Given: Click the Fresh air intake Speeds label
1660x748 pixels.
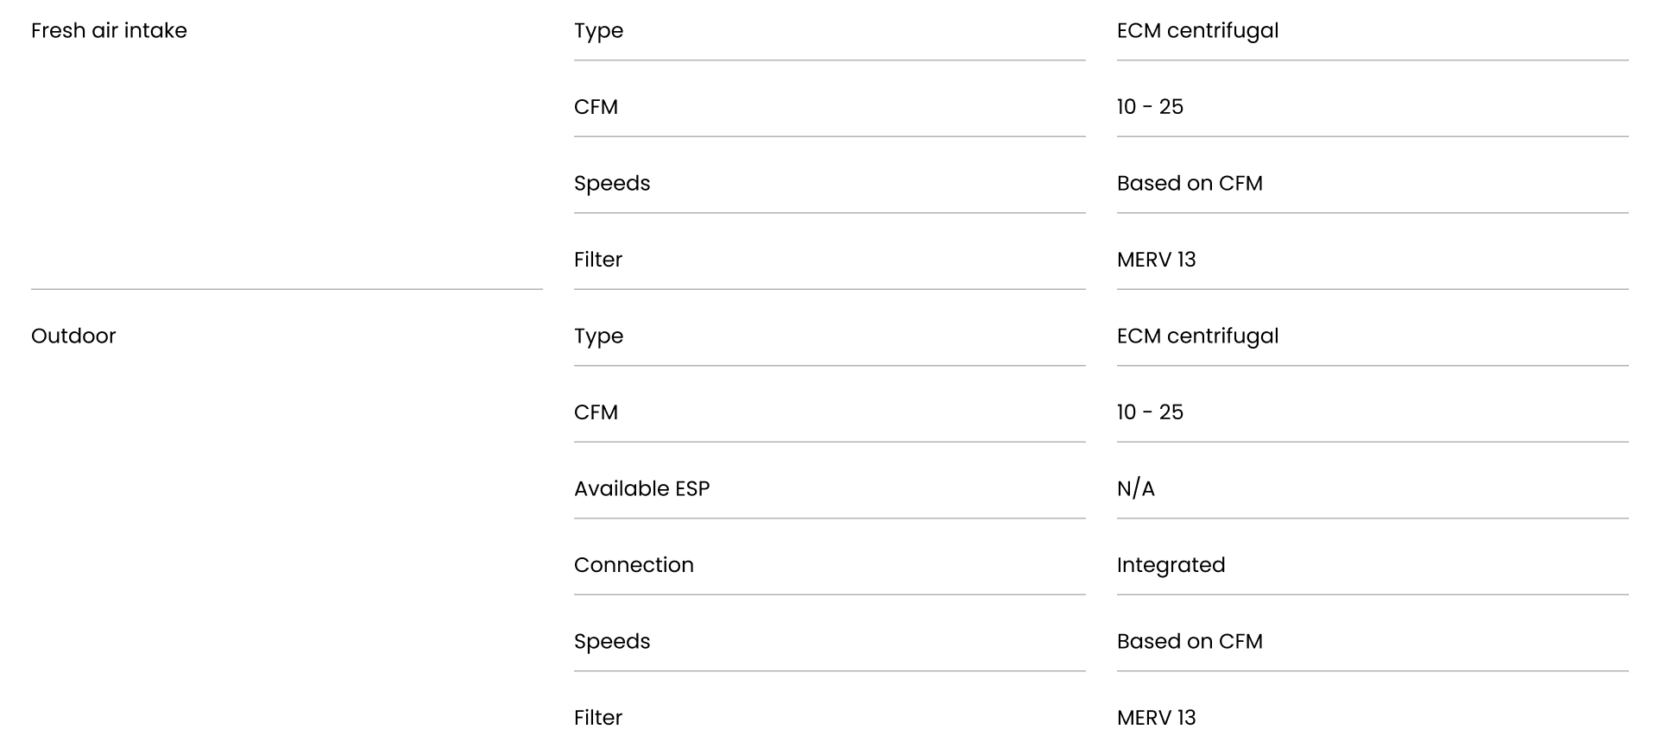Looking at the screenshot, I should 612,184.
